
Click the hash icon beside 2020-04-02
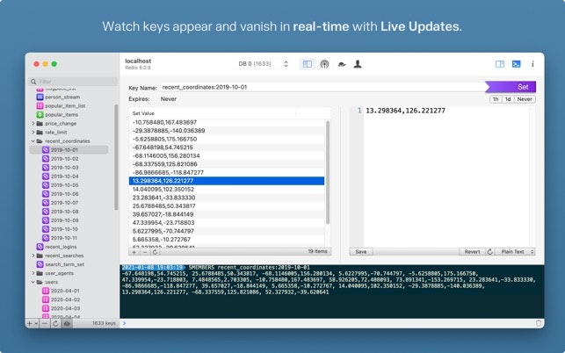point(46,299)
